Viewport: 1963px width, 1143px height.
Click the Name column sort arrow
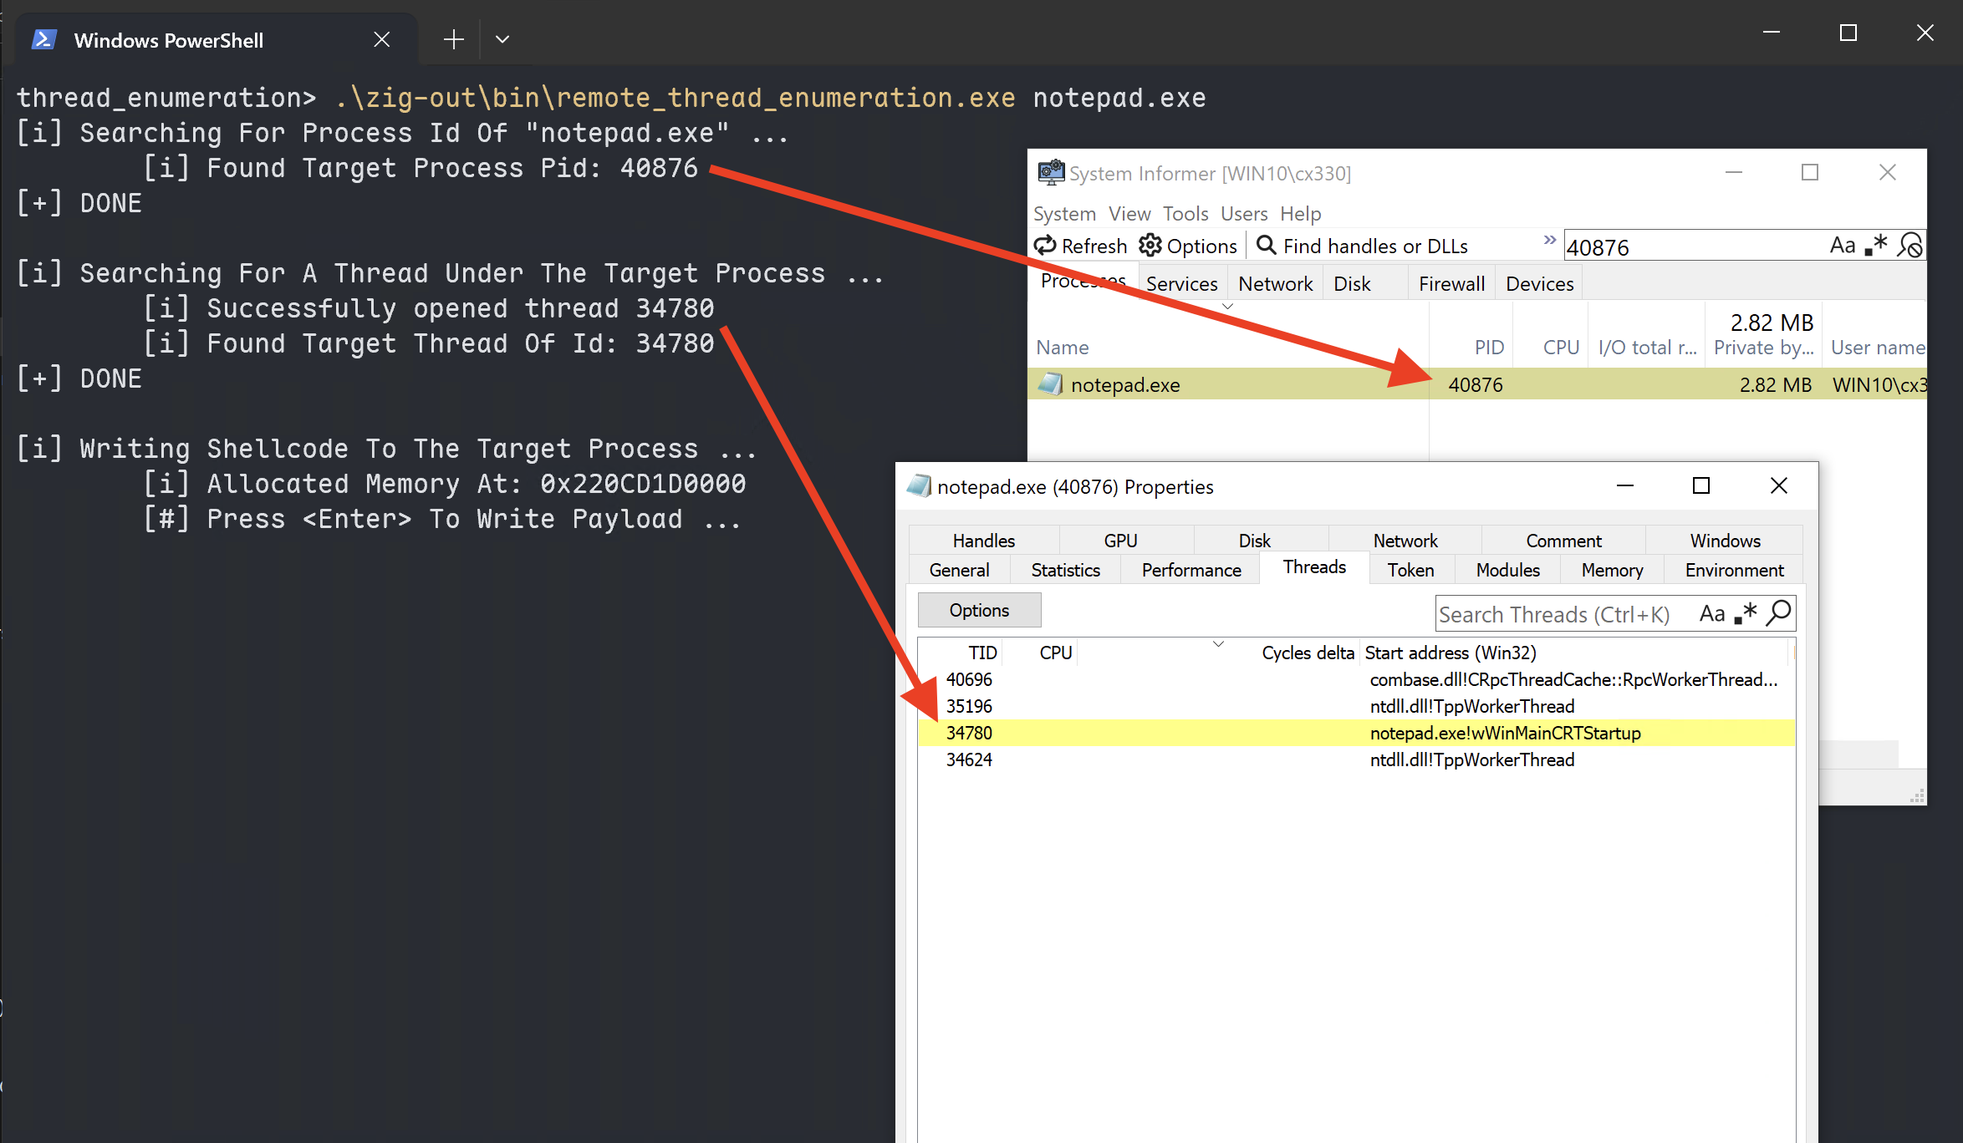[x=1227, y=307]
